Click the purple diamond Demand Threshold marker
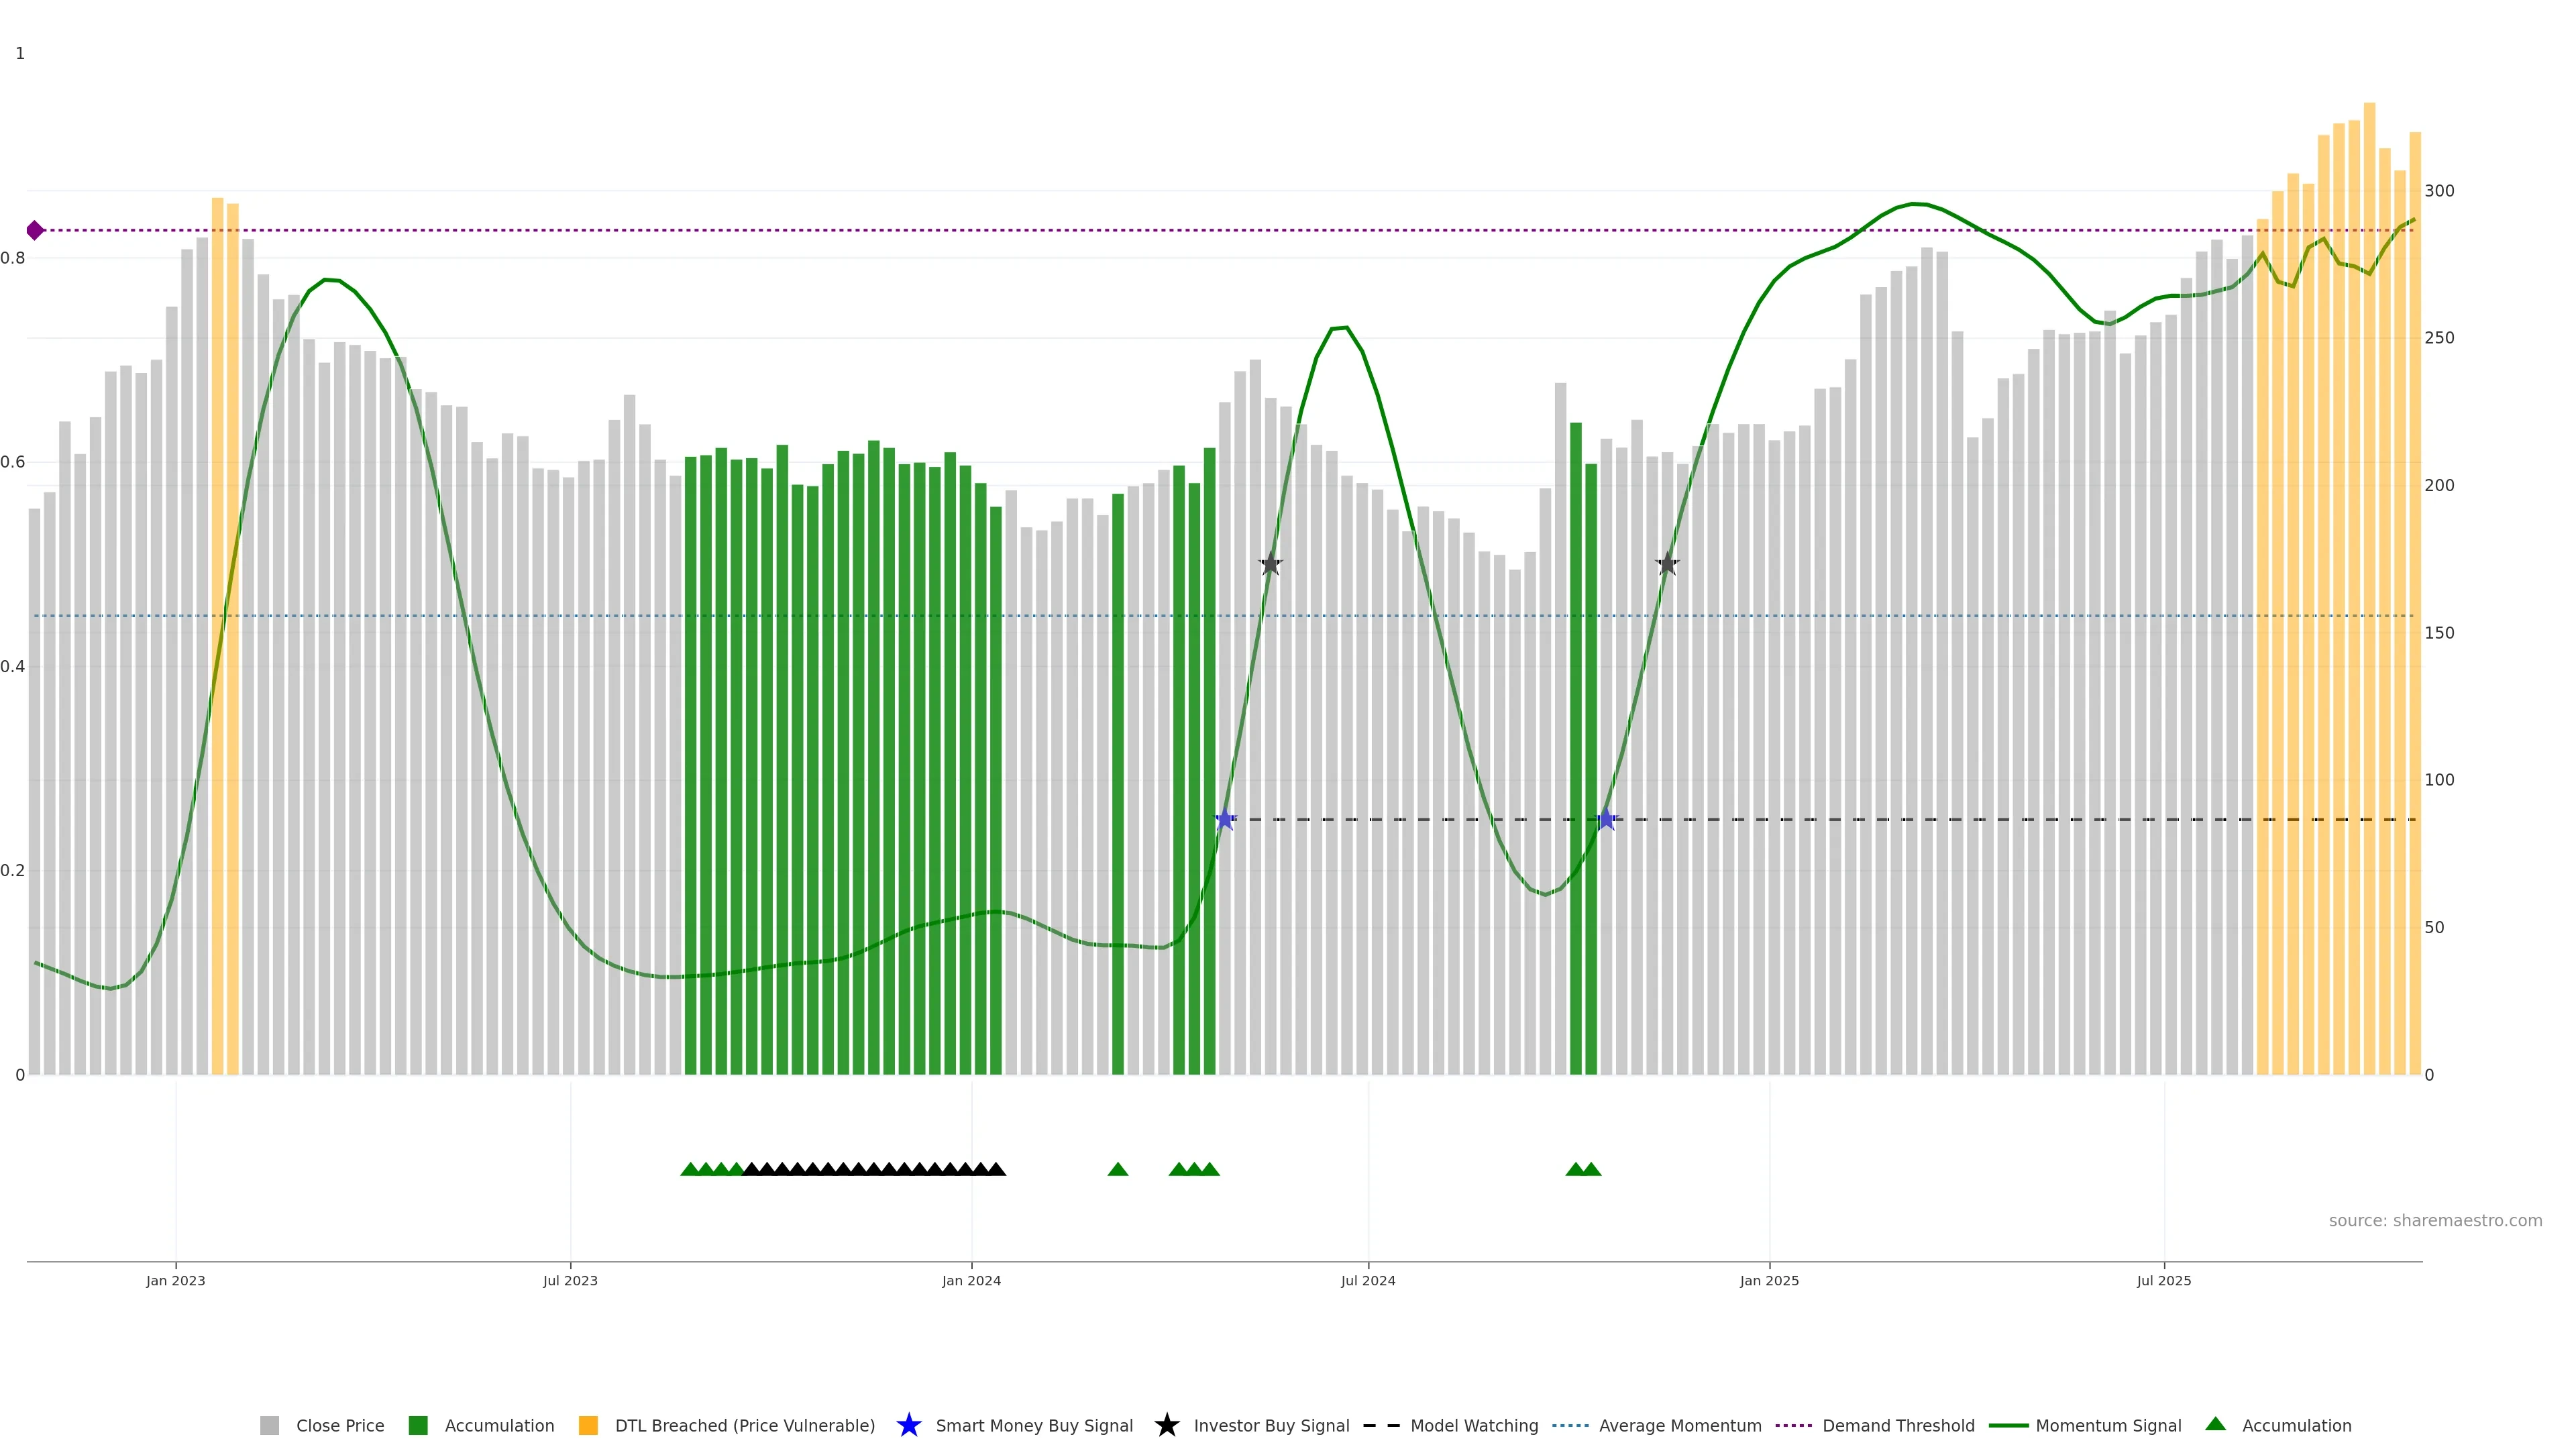Screen dimensions: 2576x1449 [35, 231]
